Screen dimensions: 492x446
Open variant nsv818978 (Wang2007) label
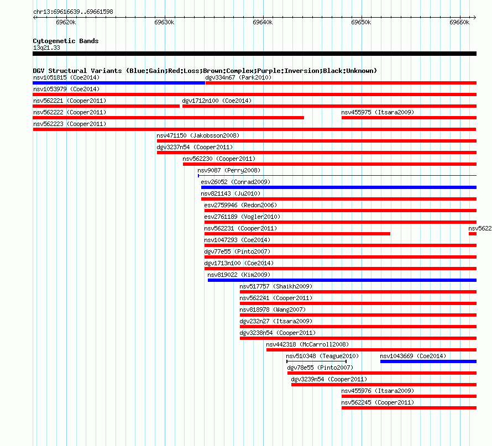pyautogui.click(x=273, y=309)
